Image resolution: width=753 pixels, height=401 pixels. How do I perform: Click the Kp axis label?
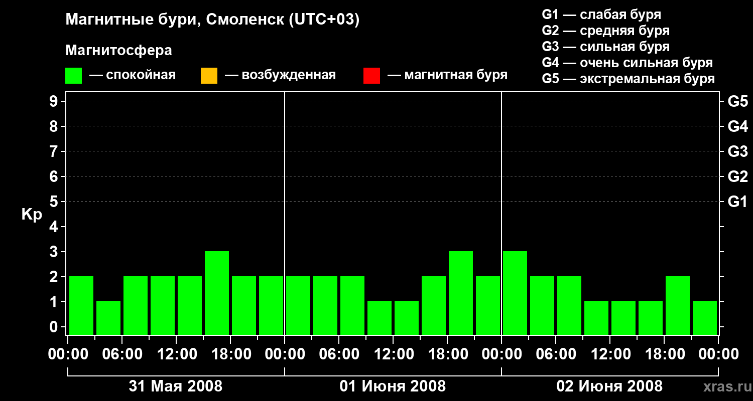coord(32,215)
